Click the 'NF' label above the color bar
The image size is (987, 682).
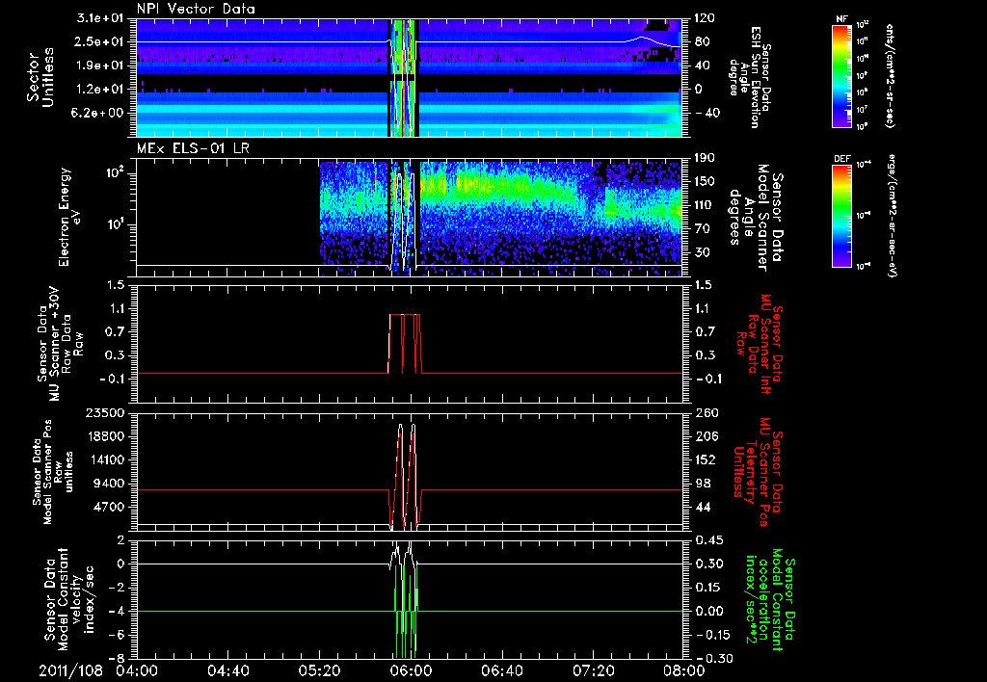pos(842,19)
